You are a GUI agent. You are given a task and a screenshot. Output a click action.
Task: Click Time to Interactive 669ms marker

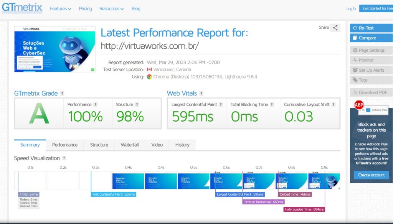[x=263, y=202]
